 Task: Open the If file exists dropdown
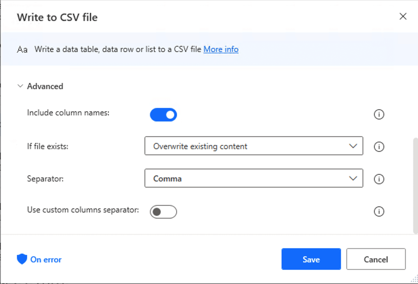tap(254, 146)
